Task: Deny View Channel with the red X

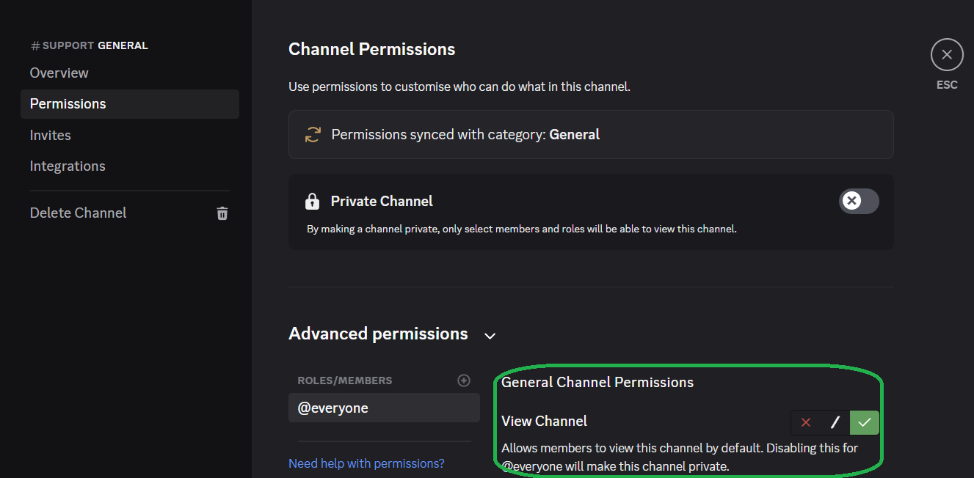Action: pyautogui.click(x=805, y=422)
